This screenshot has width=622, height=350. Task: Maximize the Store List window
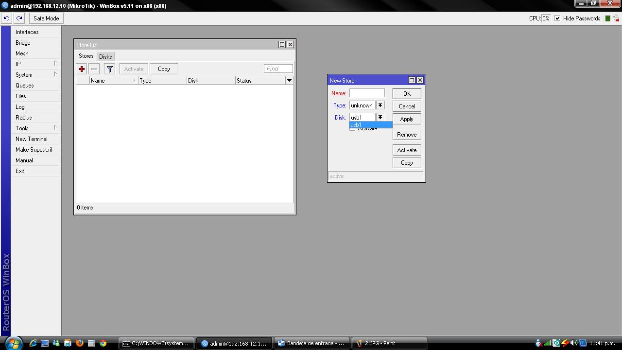pyautogui.click(x=282, y=45)
